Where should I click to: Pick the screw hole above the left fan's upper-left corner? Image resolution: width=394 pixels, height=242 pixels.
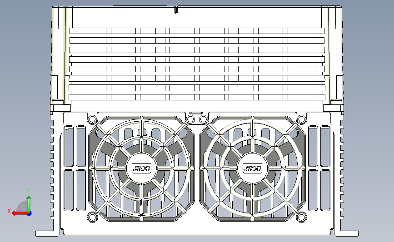[x=92, y=119]
